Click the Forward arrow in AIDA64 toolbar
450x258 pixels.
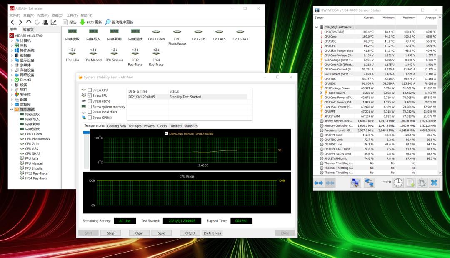(20, 22)
